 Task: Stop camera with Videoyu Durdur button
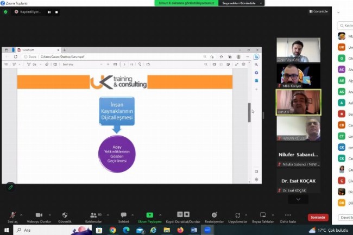click(39, 215)
